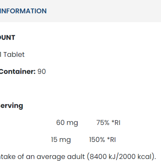Click the "60 mg" amount value
Image resolution: width=161 pixels, height=161 pixels.
67,123
